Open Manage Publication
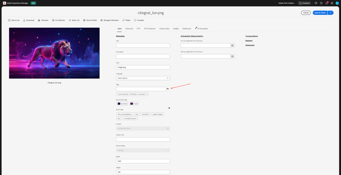341x175 pixels. tap(110, 20)
